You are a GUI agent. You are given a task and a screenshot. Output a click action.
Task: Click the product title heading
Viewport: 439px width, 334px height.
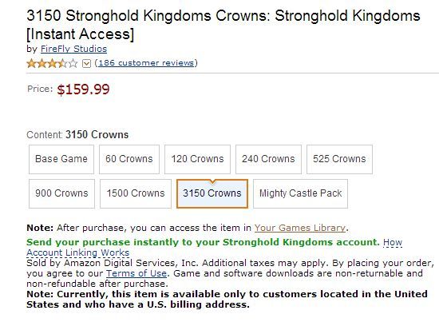(x=223, y=25)
